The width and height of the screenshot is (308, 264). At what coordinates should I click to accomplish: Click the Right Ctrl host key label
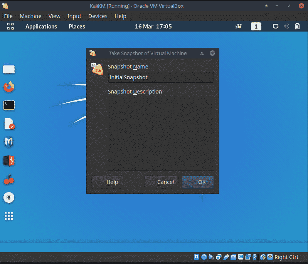click(x=286, y=257)
